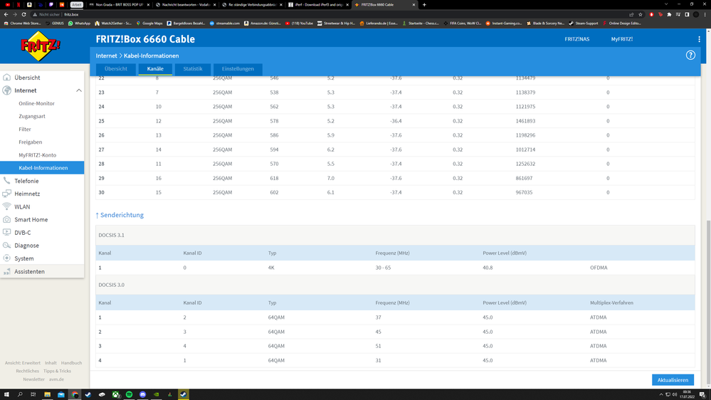Click the 40.8 power level value

(488, 268)
